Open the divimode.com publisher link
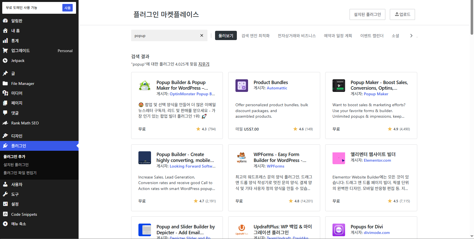The height and width of the screenshot is (239, 474). (377, 233)
